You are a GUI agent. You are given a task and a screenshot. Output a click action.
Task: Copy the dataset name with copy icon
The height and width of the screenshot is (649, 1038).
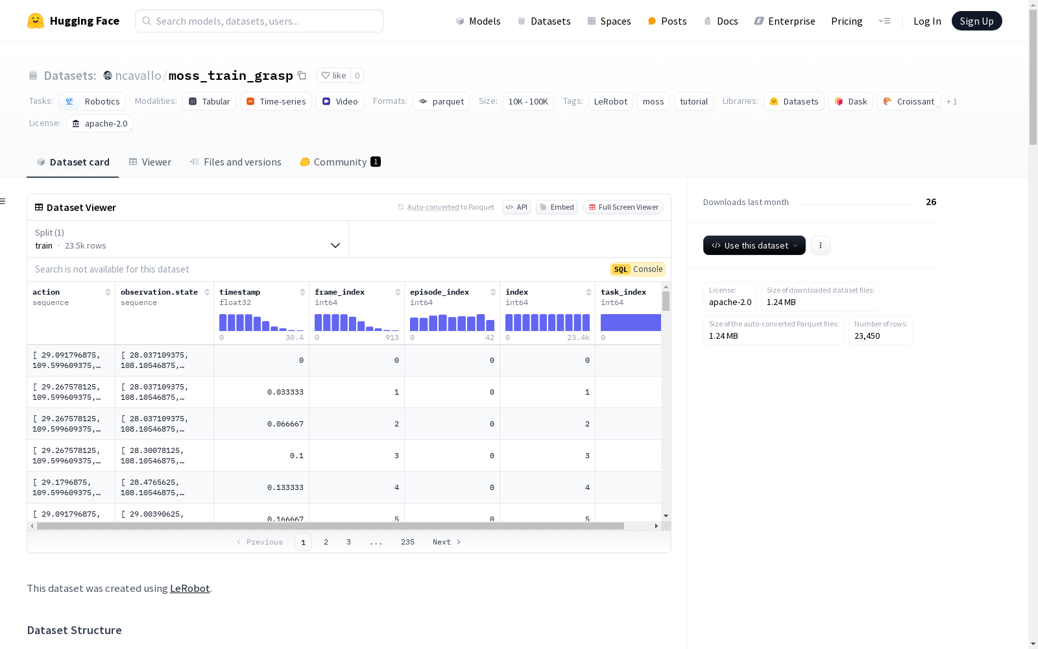[302, 75]
